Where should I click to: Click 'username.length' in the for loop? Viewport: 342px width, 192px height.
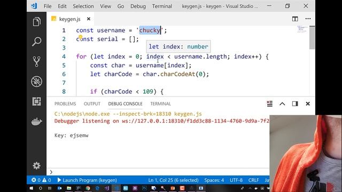tap(200, 57)
